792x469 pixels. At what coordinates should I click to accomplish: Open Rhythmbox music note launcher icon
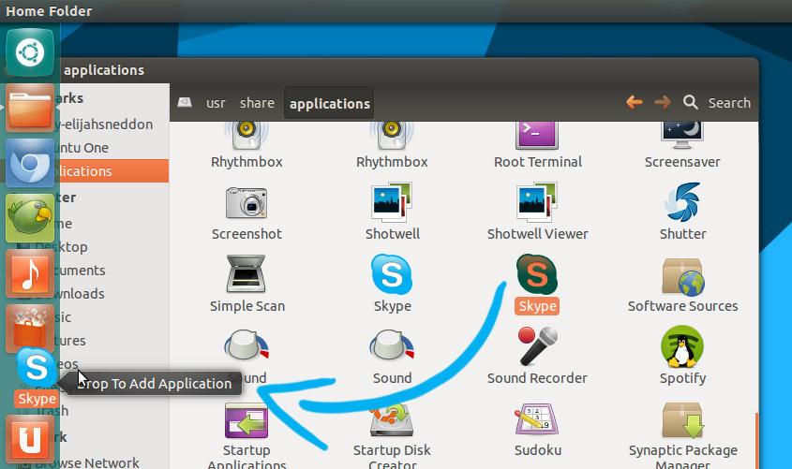[30, 273]
